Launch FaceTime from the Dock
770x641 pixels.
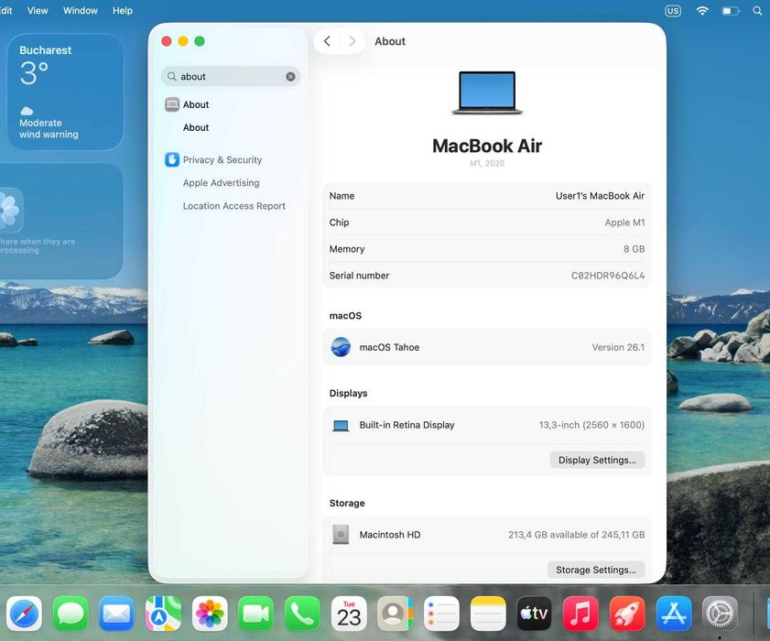255,613
